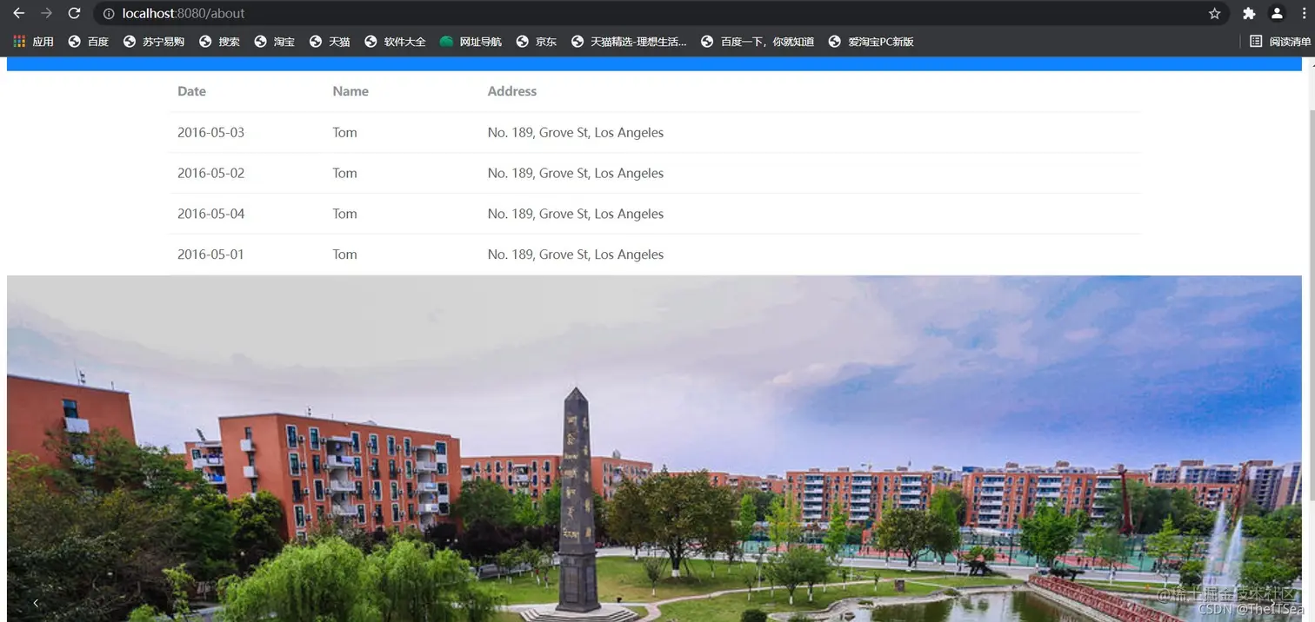This screenshot has width=1315, height=622.
Task: Open the 应用 apps bookmark
Action: point(33,42)
